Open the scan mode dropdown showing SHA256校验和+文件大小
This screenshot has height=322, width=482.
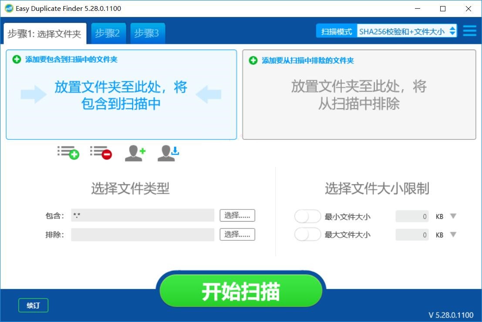pyautogui.click(x=403, y=31)
